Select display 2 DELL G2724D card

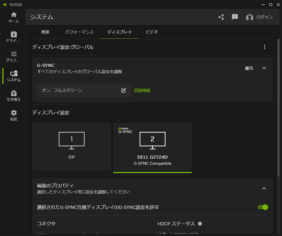pyautogui.click(x=153, y=148)
